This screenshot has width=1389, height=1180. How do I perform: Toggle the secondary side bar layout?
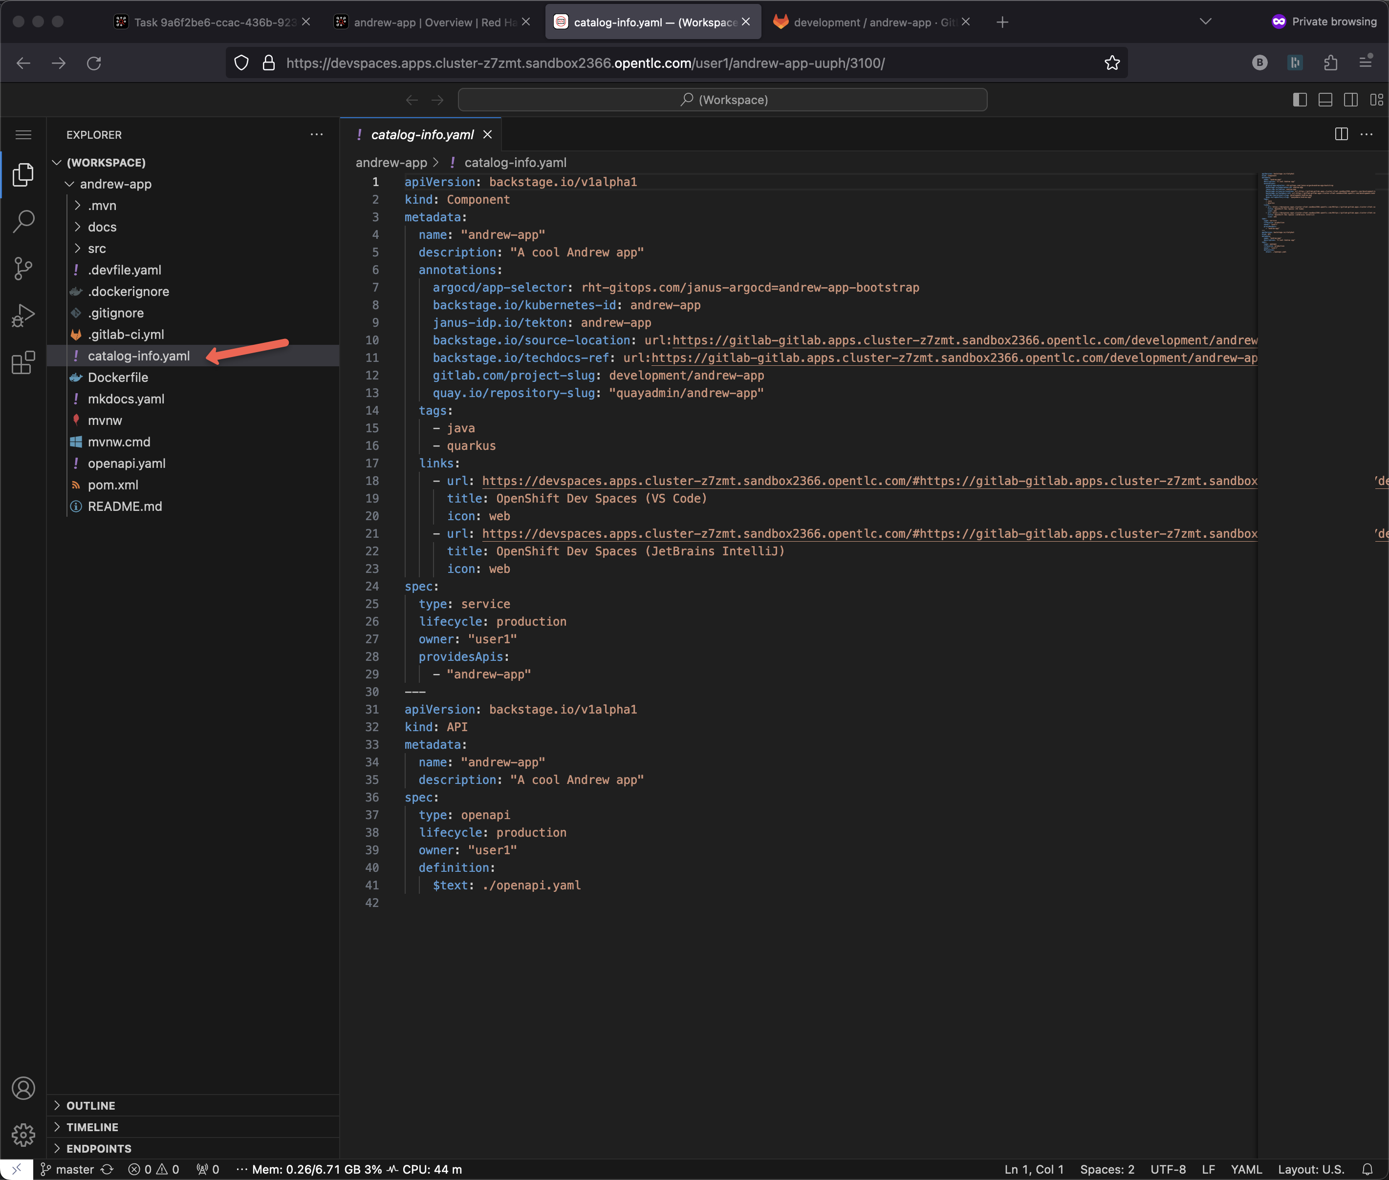[x=1350, y=100]
